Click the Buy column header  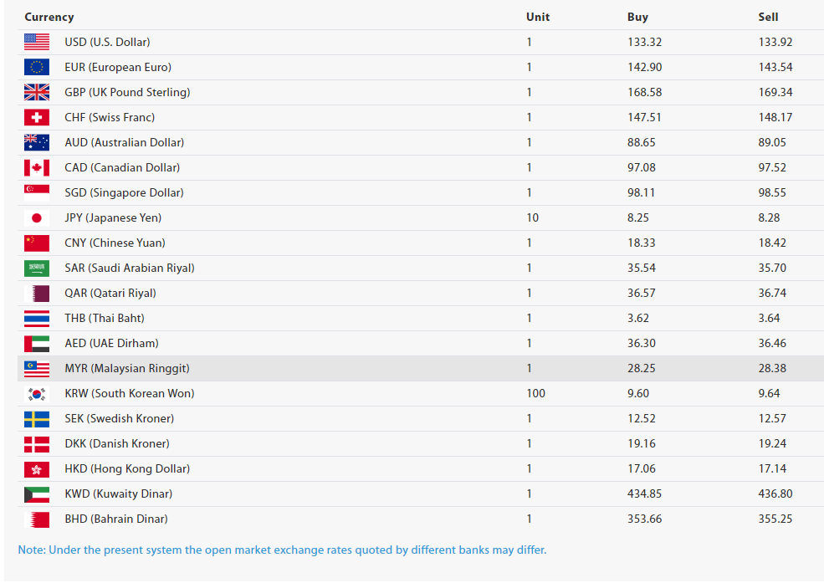[637, 17]
